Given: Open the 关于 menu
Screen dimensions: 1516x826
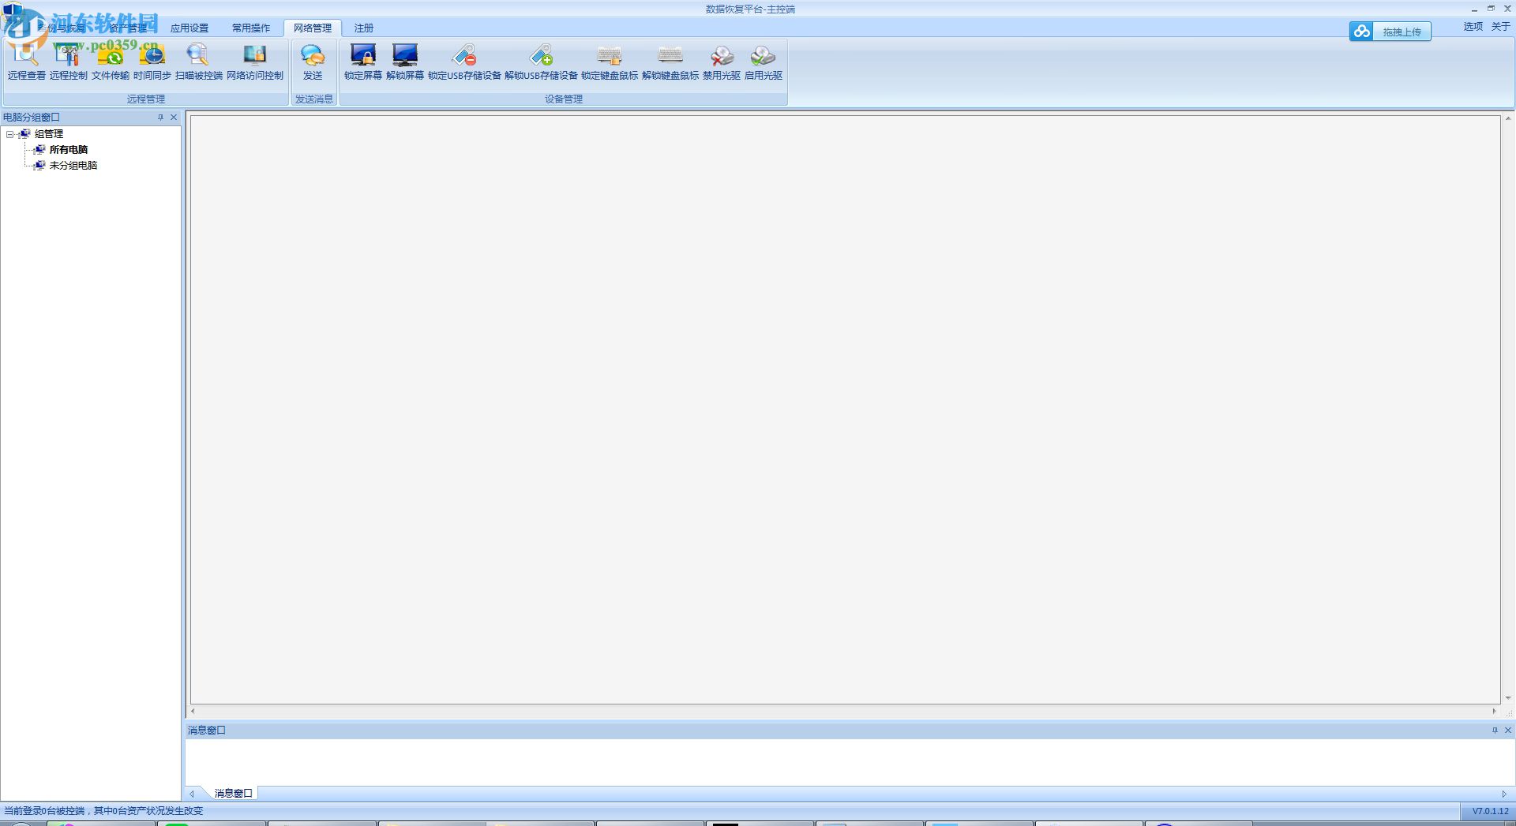Looking at the screenshot, I should (x=1500, y=26).
